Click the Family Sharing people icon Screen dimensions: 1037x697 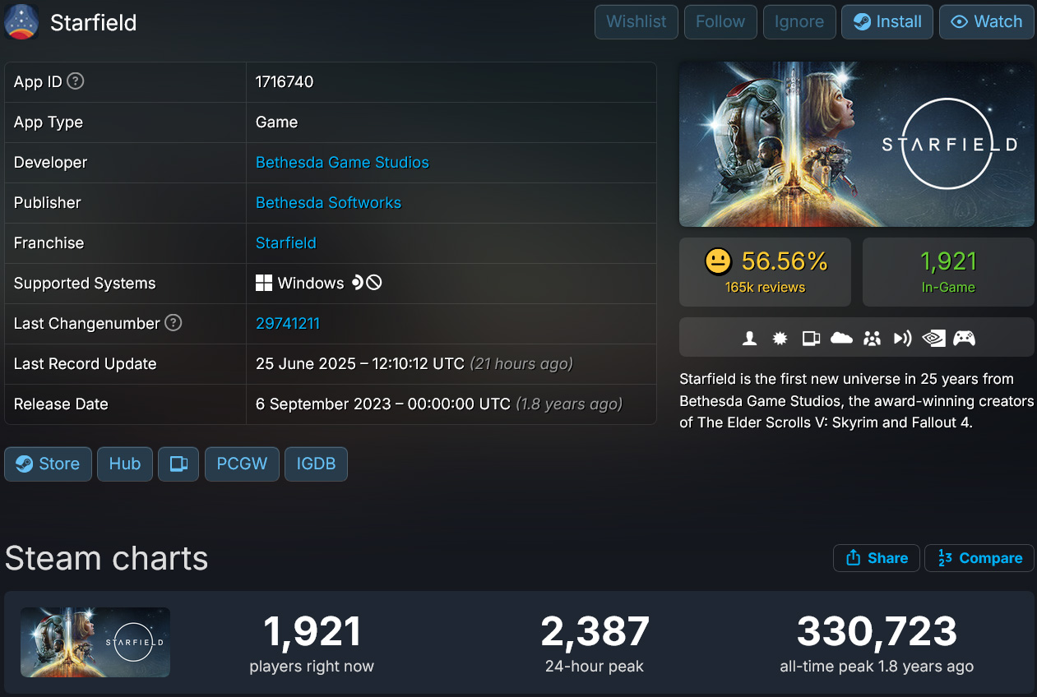tap(872, 338)
